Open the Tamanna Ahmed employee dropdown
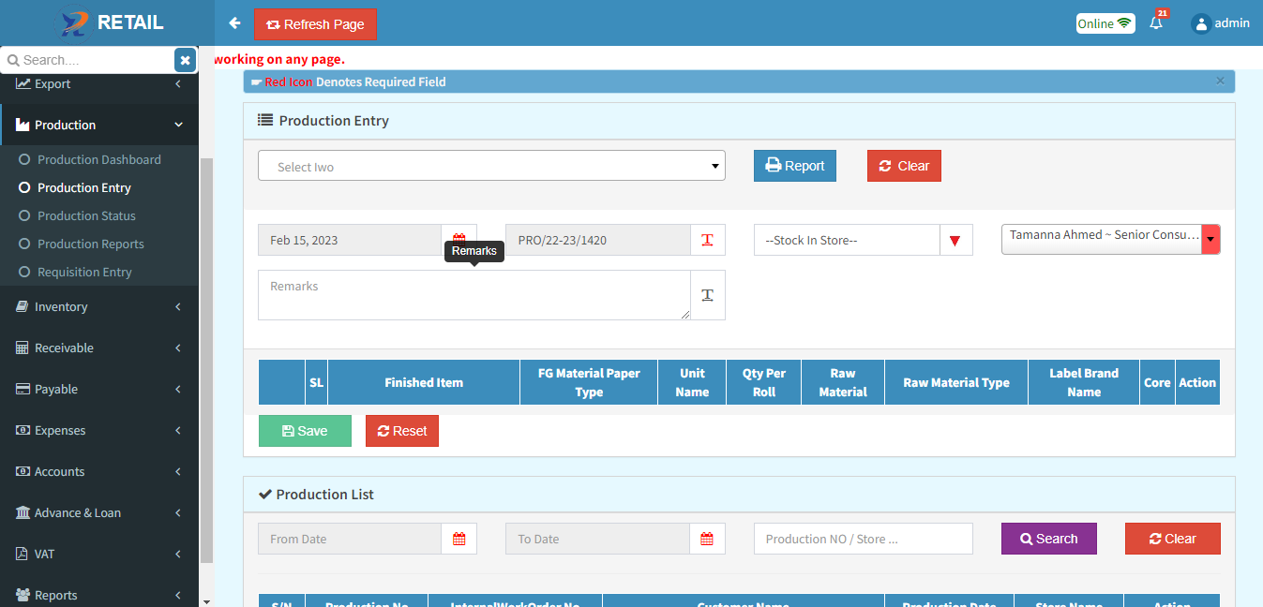This screenshot has width=1263, height=607. [1110, 239]
